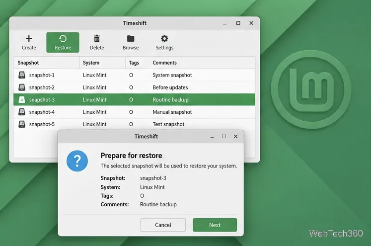Select snapshot-1 disk icon
The height and width of the screenshot is (246, 371).
22,75
